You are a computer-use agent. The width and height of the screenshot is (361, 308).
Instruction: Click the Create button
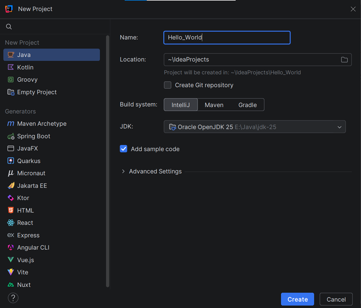(298, 299)
